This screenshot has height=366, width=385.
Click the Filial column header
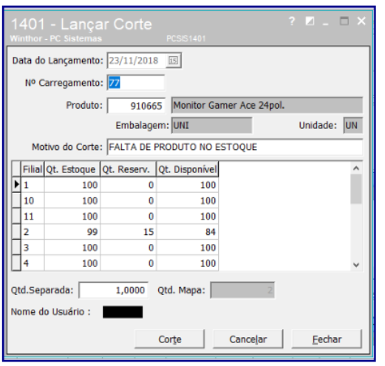(x=33, y=169)
